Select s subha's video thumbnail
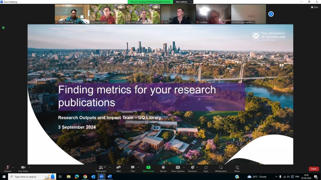Image resolution: width=321 pixels, height=180 pixels. [x=213, y=14]
